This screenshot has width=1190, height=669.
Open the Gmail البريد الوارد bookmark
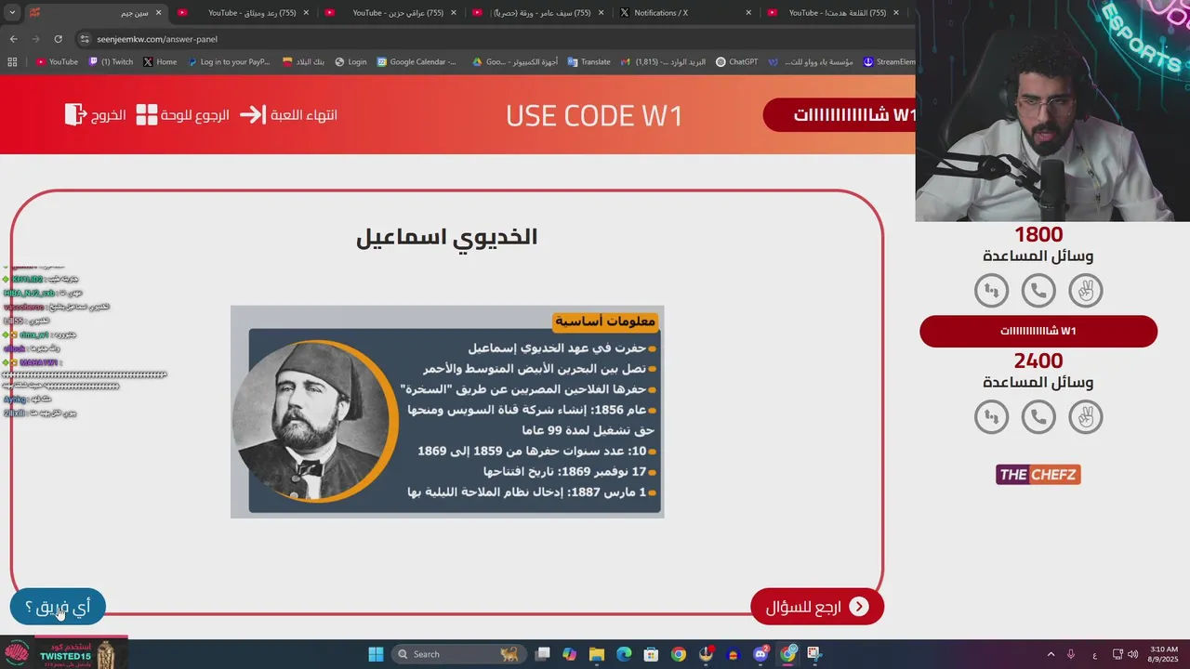[663, 62]
